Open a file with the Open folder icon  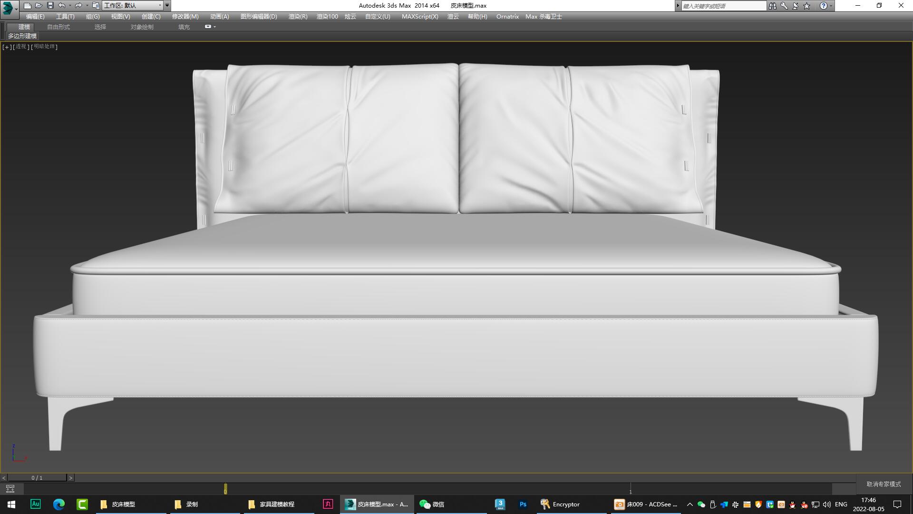coord(39,5)
